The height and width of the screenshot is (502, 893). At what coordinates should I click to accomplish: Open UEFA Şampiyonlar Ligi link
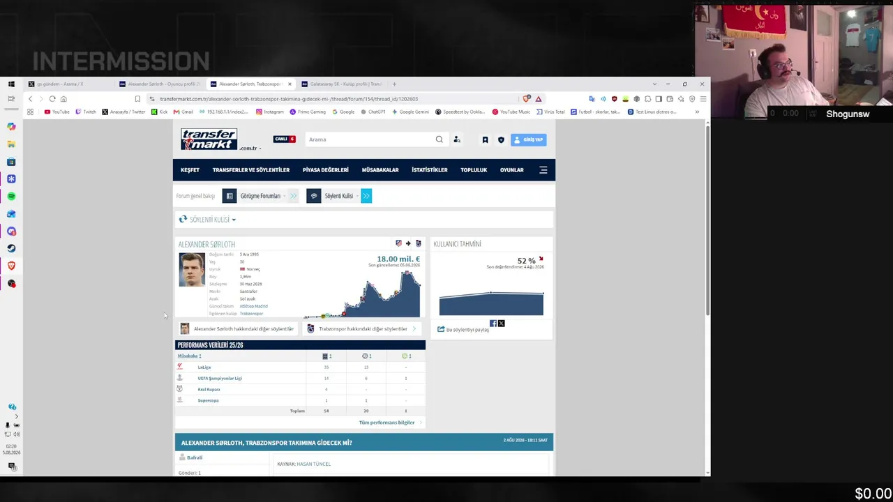coord(220,379)
